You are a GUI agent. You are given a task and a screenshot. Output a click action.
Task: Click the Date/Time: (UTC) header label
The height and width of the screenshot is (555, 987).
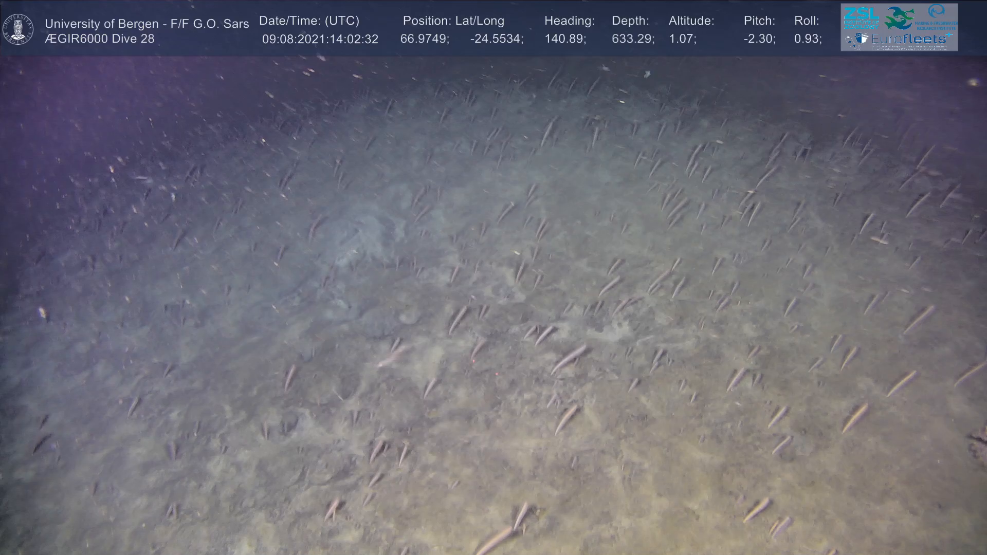point(309,21)
